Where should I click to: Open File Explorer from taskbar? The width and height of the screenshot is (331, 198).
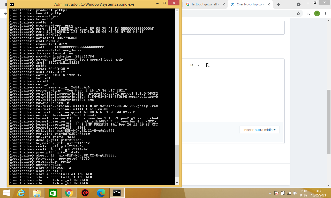pyautogui.click(x=37, y=193)
